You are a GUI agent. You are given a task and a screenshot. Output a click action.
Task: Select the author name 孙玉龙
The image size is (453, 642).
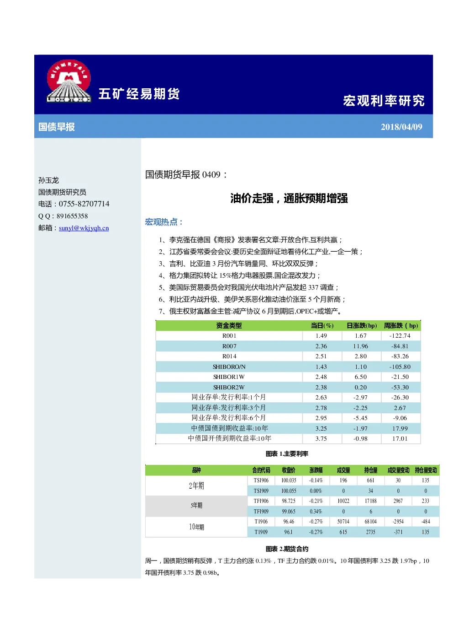[x=48, y=180]
